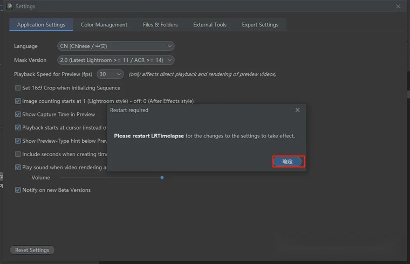Disable Notify on new Beta Versions
The width and height of the screenshot is (410, 264).
[18, 190]
